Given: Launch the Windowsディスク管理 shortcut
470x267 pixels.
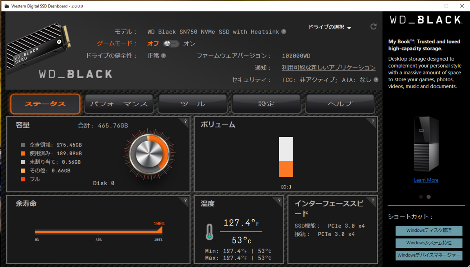Looking at the screenshot, I should tap(429, 231).
